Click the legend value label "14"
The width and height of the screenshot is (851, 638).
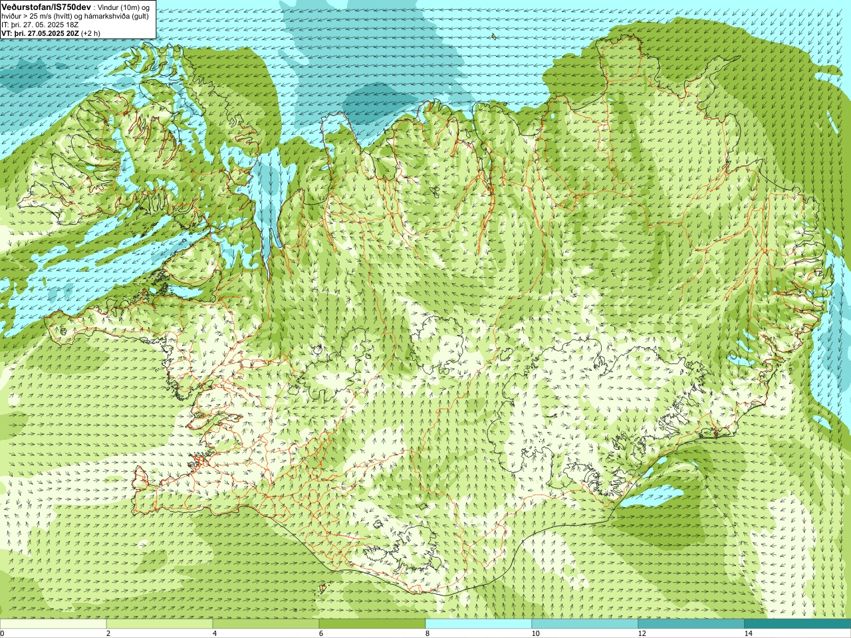(748, 633)
